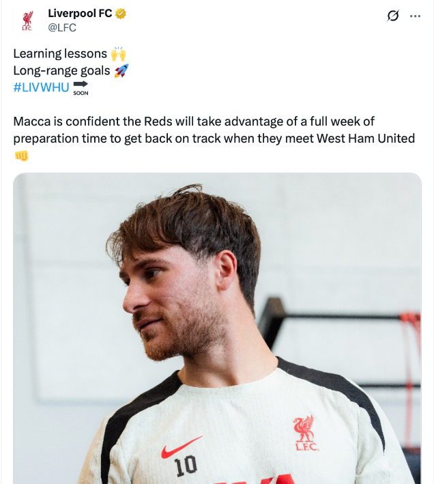Viewport: 434px width, 484px height.
Task: Click the Liverpool FC display name
Action: pyautogui.click(x=80, y=14)
